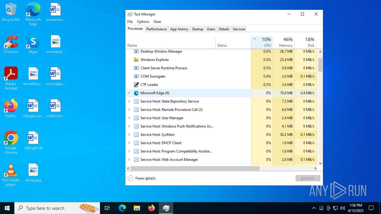Image resolution: width=381 pixels, height=214 pixels.
Task: Show hidden system tray icons
Action: point(314,208)
